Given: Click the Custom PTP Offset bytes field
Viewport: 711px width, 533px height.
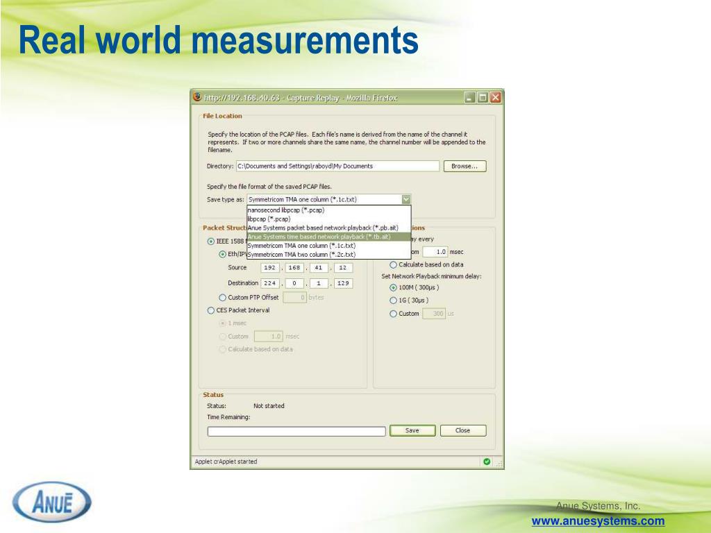Looking at the screenshot, I should click(x=294, y=298).
